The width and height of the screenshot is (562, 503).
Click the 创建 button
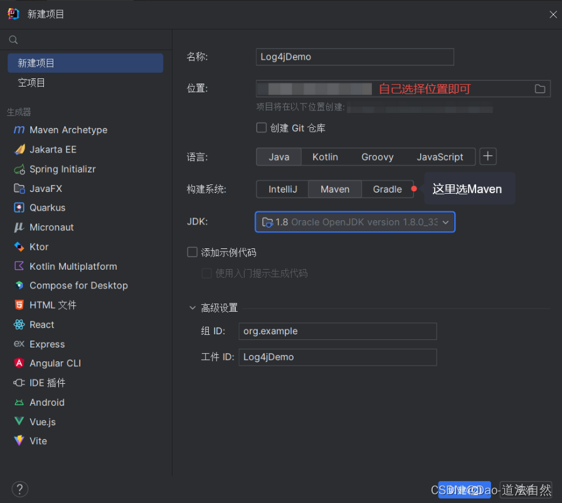coord(464,489)
